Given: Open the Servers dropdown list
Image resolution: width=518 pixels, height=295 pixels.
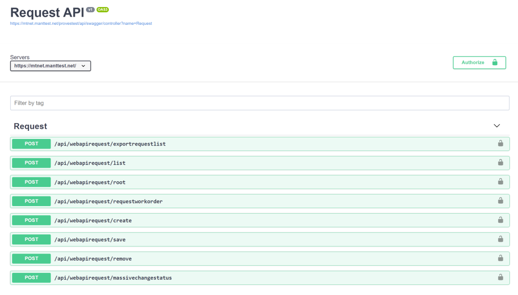Looking at the screenshot, I should click(x=51, y=66).
